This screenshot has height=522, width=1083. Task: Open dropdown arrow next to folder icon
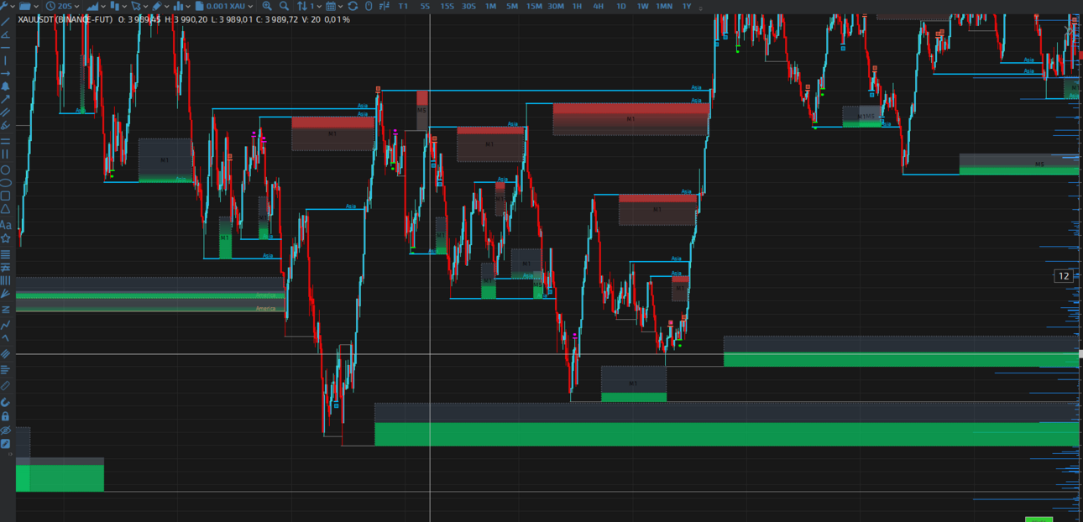pos(36,6)
